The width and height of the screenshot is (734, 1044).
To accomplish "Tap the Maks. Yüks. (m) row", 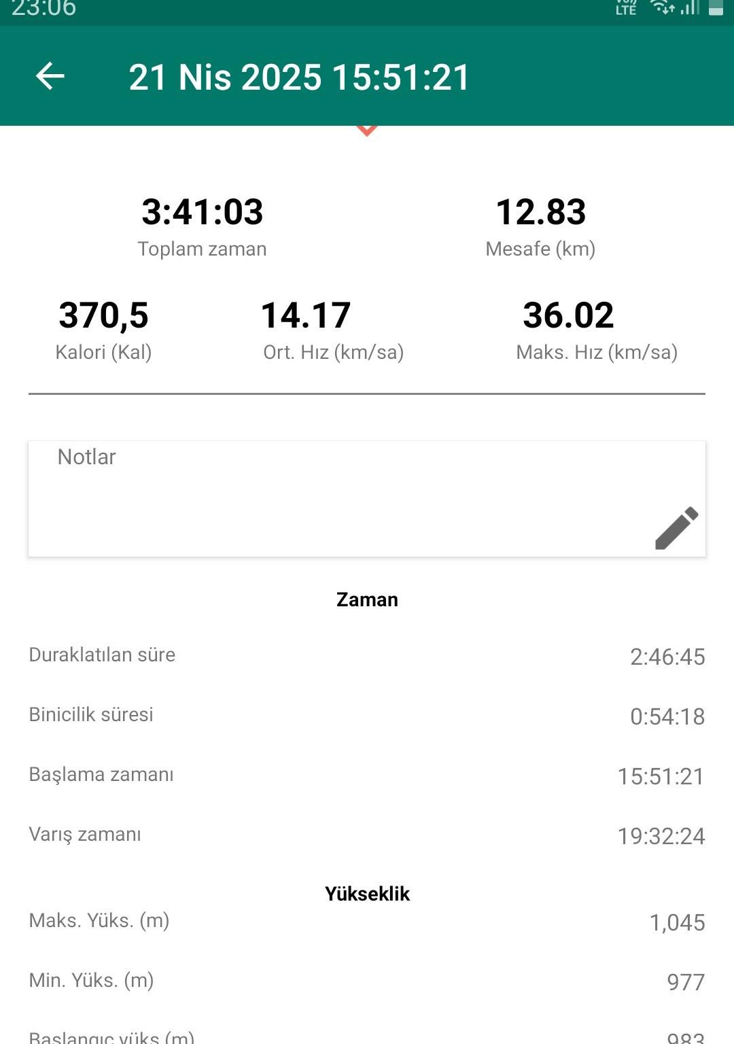I will 367,922.
